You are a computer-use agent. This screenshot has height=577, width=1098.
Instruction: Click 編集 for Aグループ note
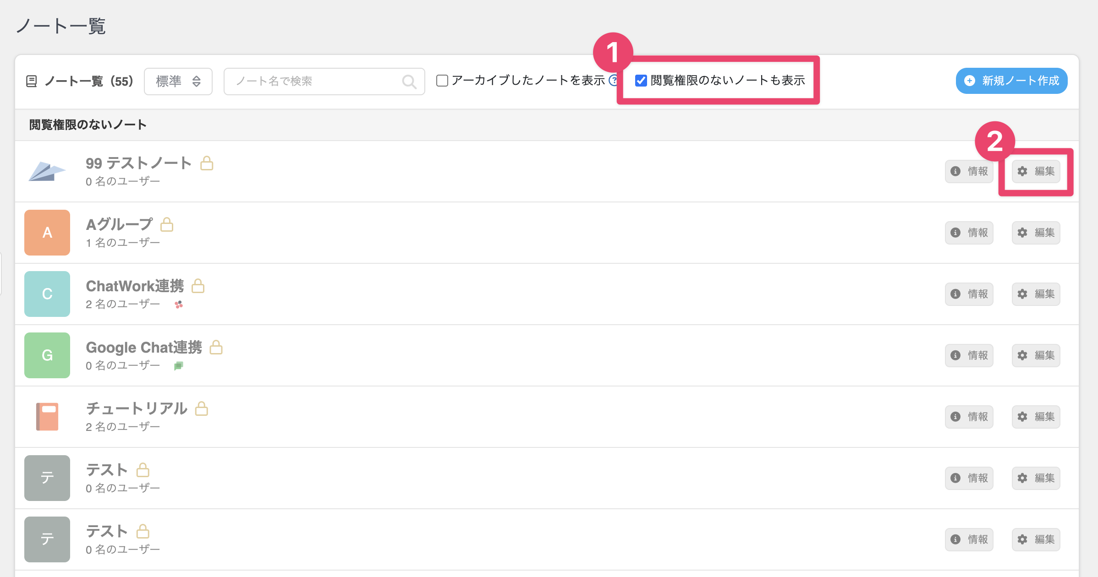pyautogui.click(x=1036, y=233)
